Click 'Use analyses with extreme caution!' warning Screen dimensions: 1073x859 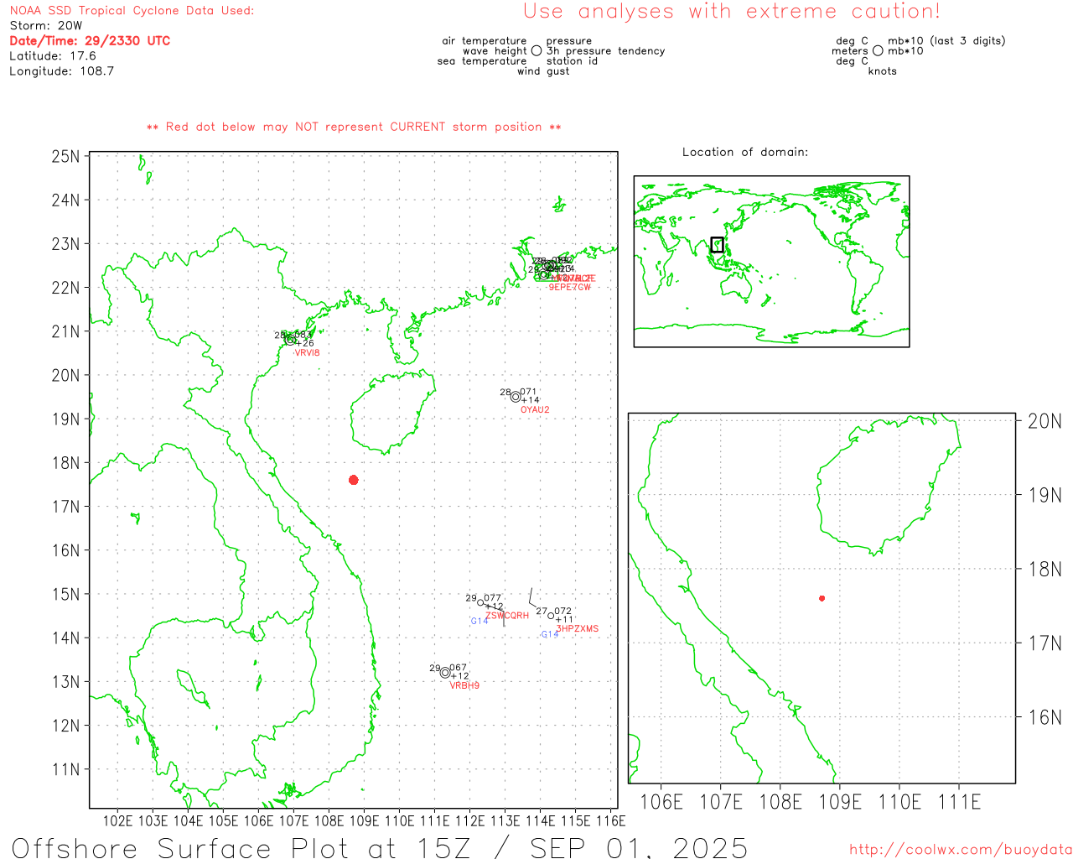click(732, 12)
